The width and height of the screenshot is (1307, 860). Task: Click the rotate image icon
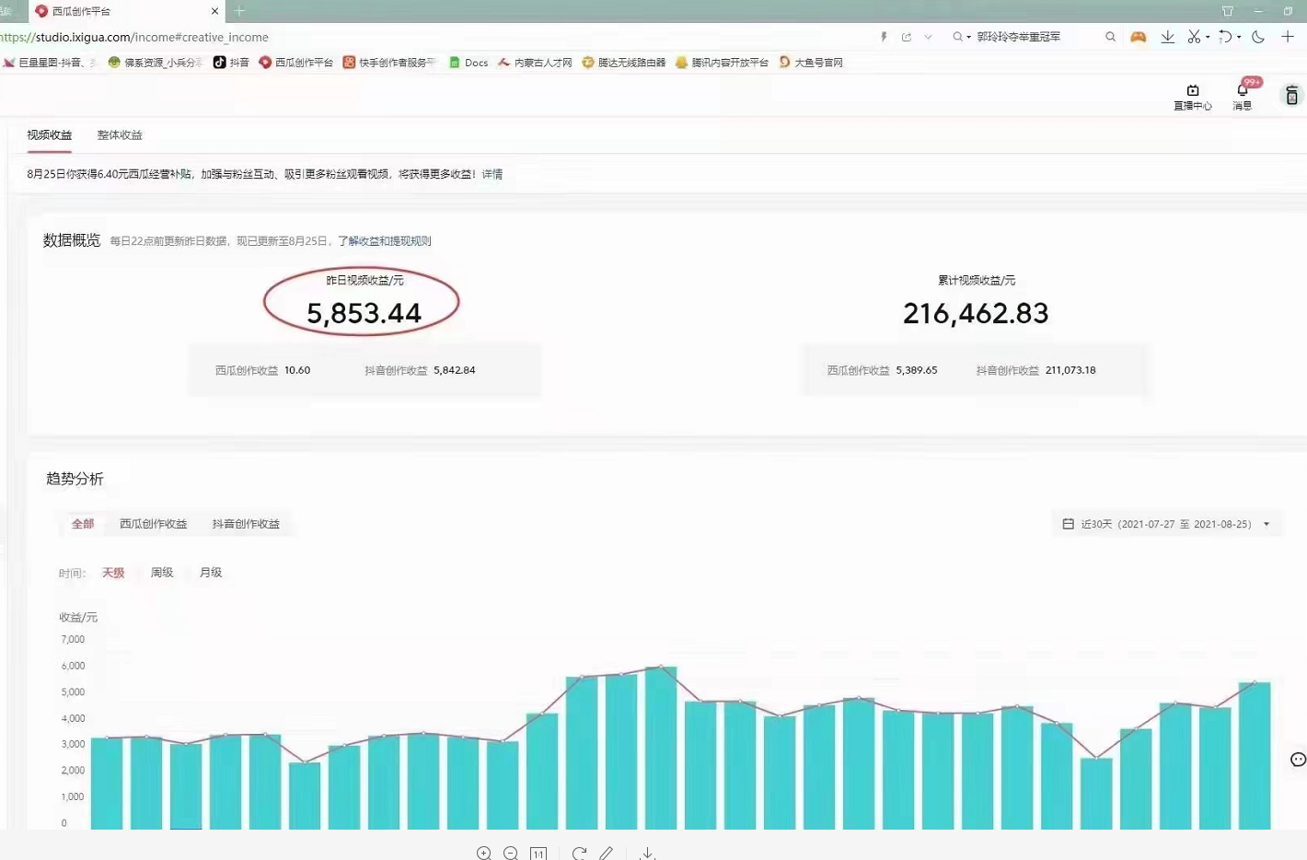(x=579, y=854)
